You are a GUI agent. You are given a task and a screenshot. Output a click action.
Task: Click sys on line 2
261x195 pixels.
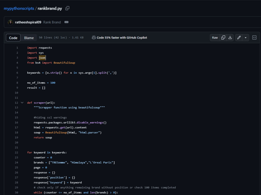point(41,53)
